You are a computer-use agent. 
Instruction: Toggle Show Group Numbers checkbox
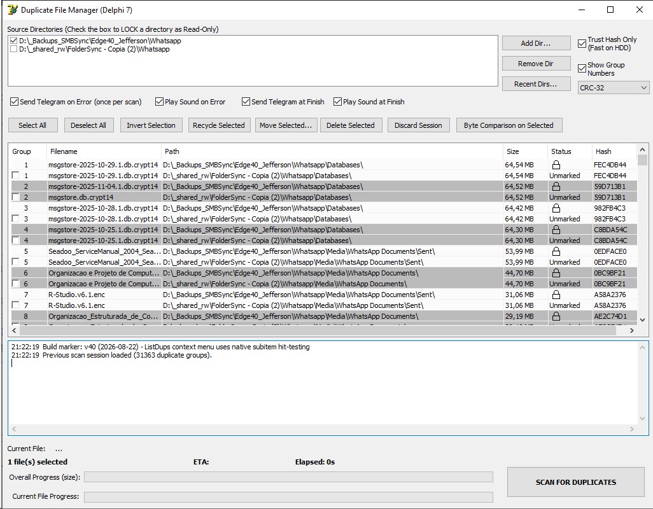click(582, 69)
